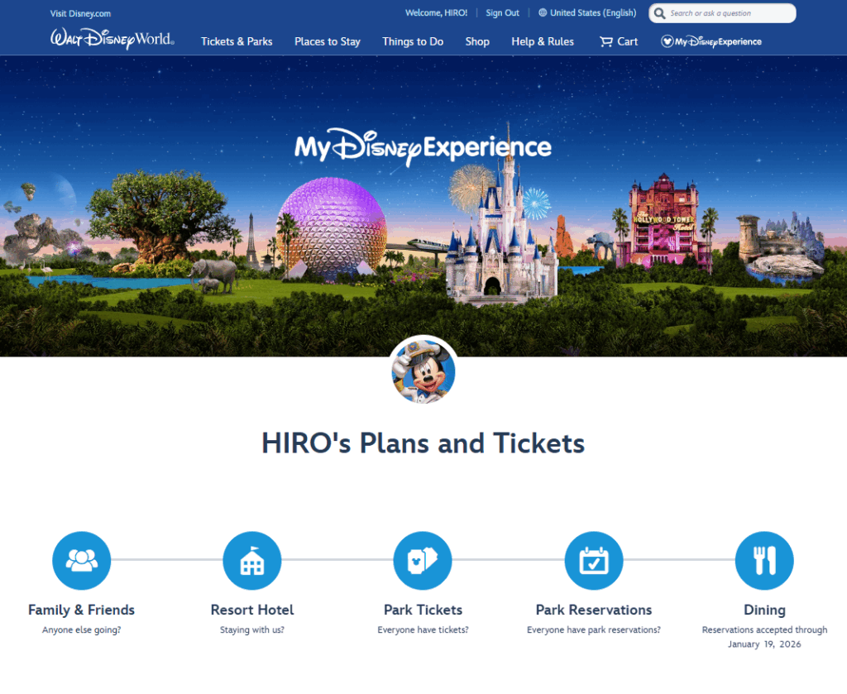Follow the Visit Disney.com link
Image resolution: width=847 pixels, height=694 pixels.
[80, 13]
